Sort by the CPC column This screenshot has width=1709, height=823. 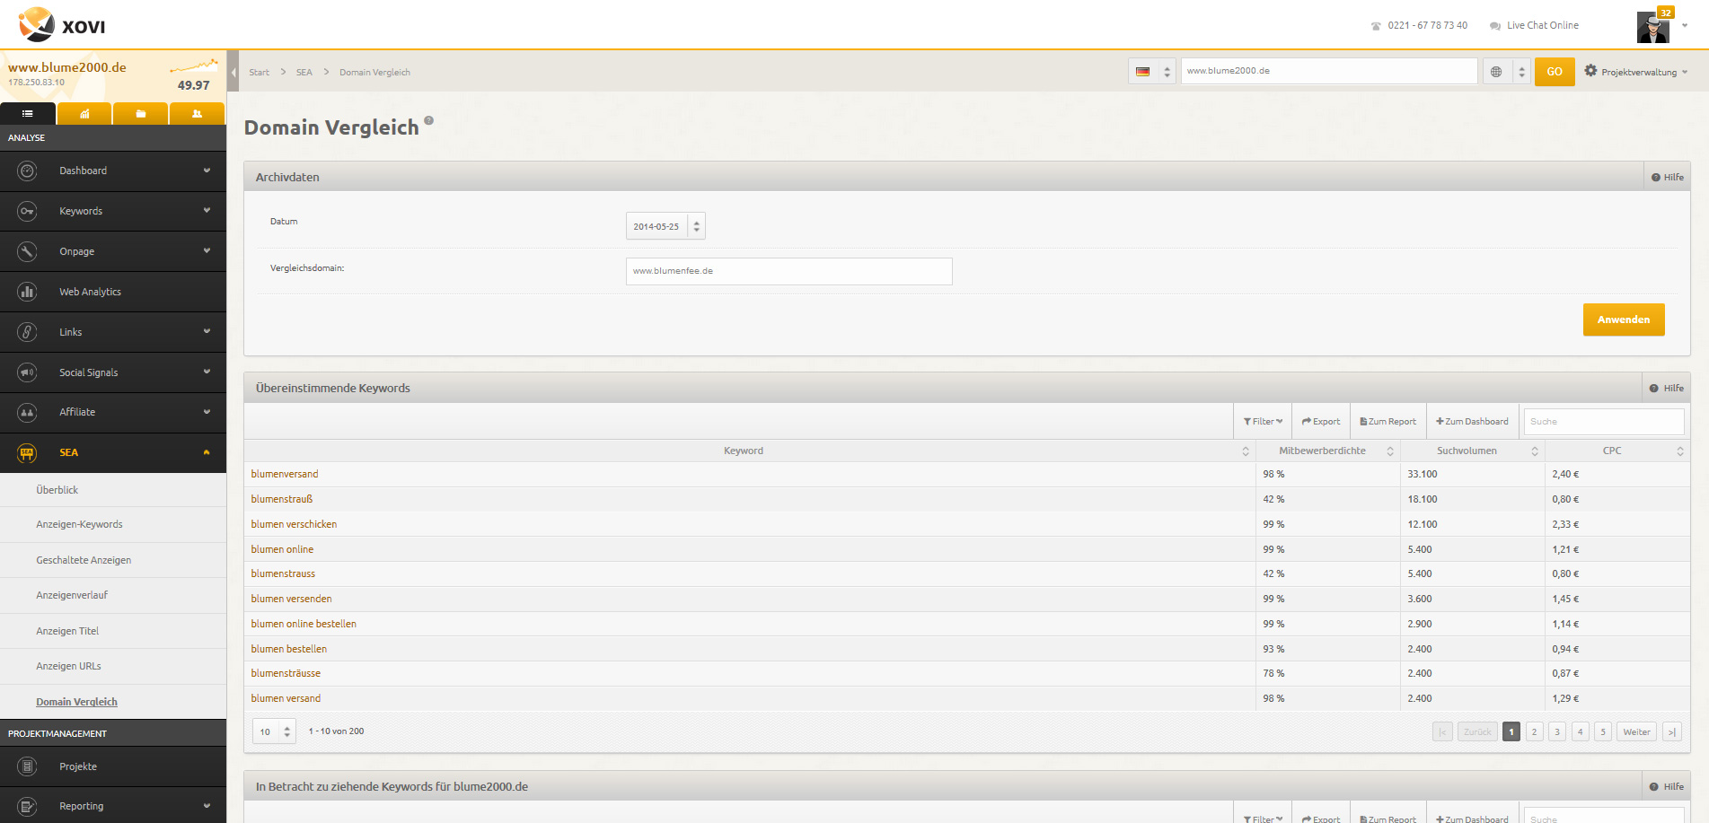(x=1617, y=451)
